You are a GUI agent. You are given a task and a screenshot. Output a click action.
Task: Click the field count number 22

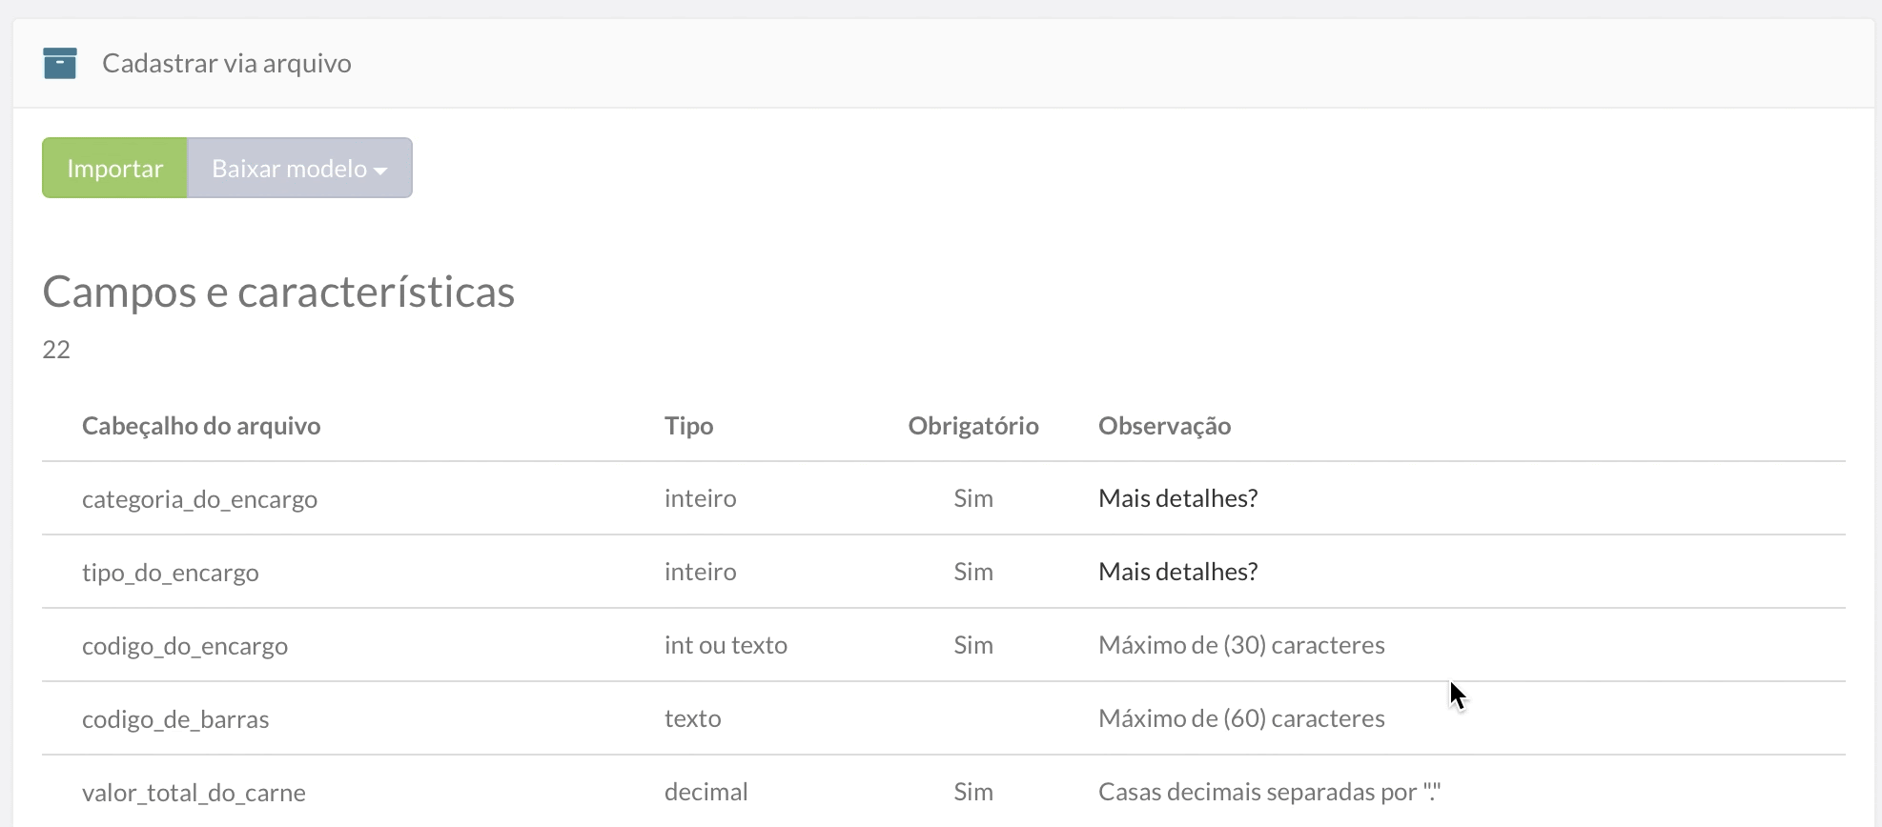56,350
